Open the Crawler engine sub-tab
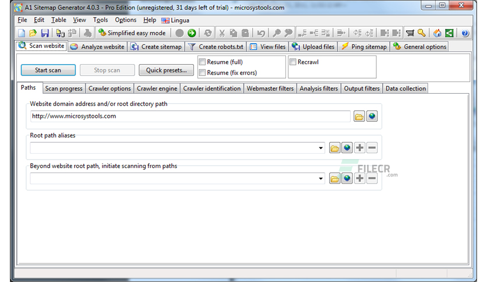The width and height of the screenshot is (487, 282). [x=157, y=89]
